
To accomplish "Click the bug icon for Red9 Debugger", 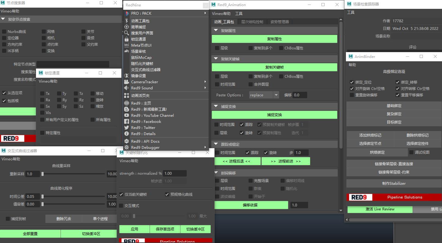I will (x=127, y=148).
